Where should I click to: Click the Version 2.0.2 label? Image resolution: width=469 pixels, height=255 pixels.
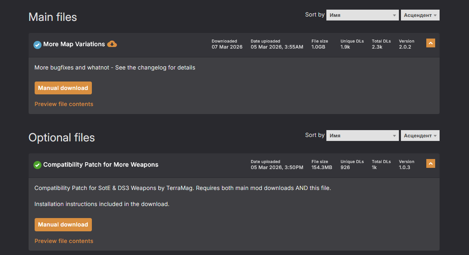(x=405, y=47)
